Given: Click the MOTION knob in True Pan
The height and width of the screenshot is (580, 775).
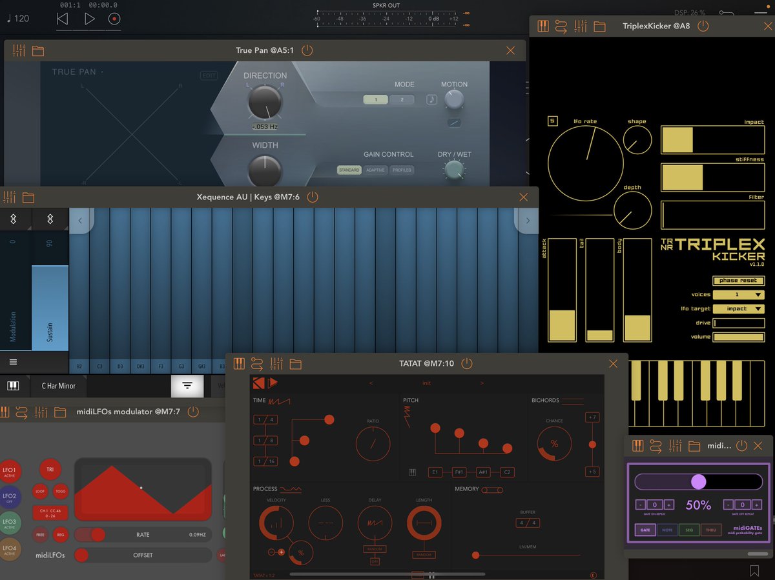Looking at the screenshot, I should [454, 99].
